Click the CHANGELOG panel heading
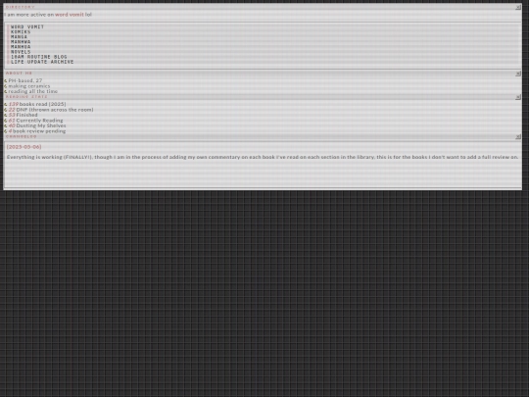Screen dimensions: 529x397 22,136
